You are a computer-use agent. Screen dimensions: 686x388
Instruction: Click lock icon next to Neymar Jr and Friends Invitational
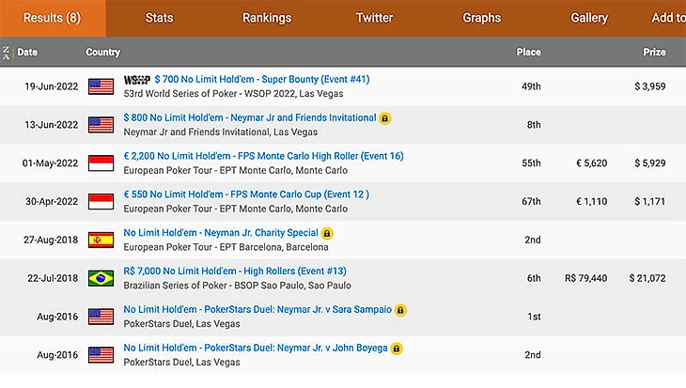385,118
